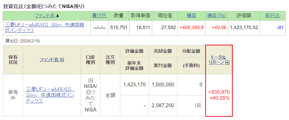Screen dimensions: 289x120
Task: Select 買付金額 value 2,087,200
Action: pos(163,106)
